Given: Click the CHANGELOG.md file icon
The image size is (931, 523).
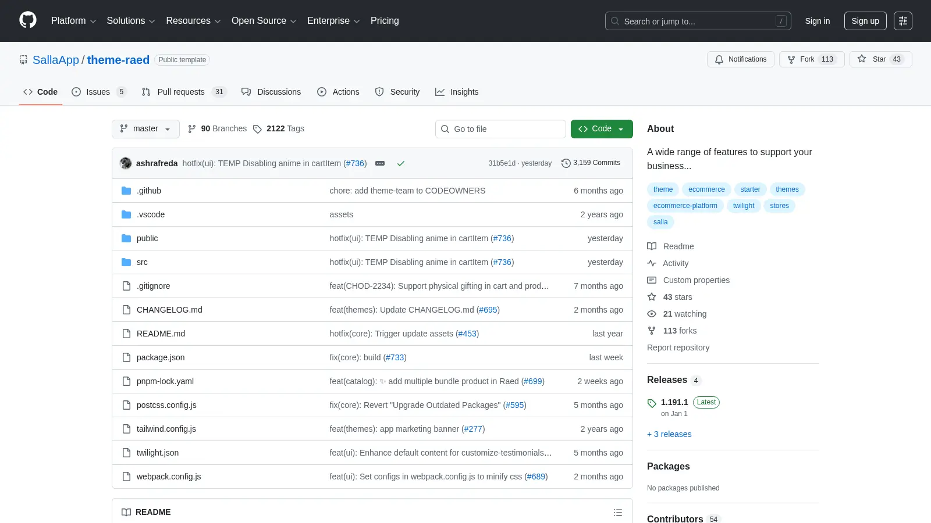Looking at the screenshot, I should point(126,310).
